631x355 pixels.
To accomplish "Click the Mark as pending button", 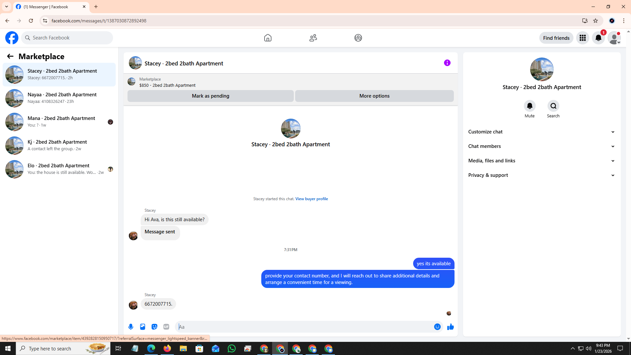I will (210, 96).
